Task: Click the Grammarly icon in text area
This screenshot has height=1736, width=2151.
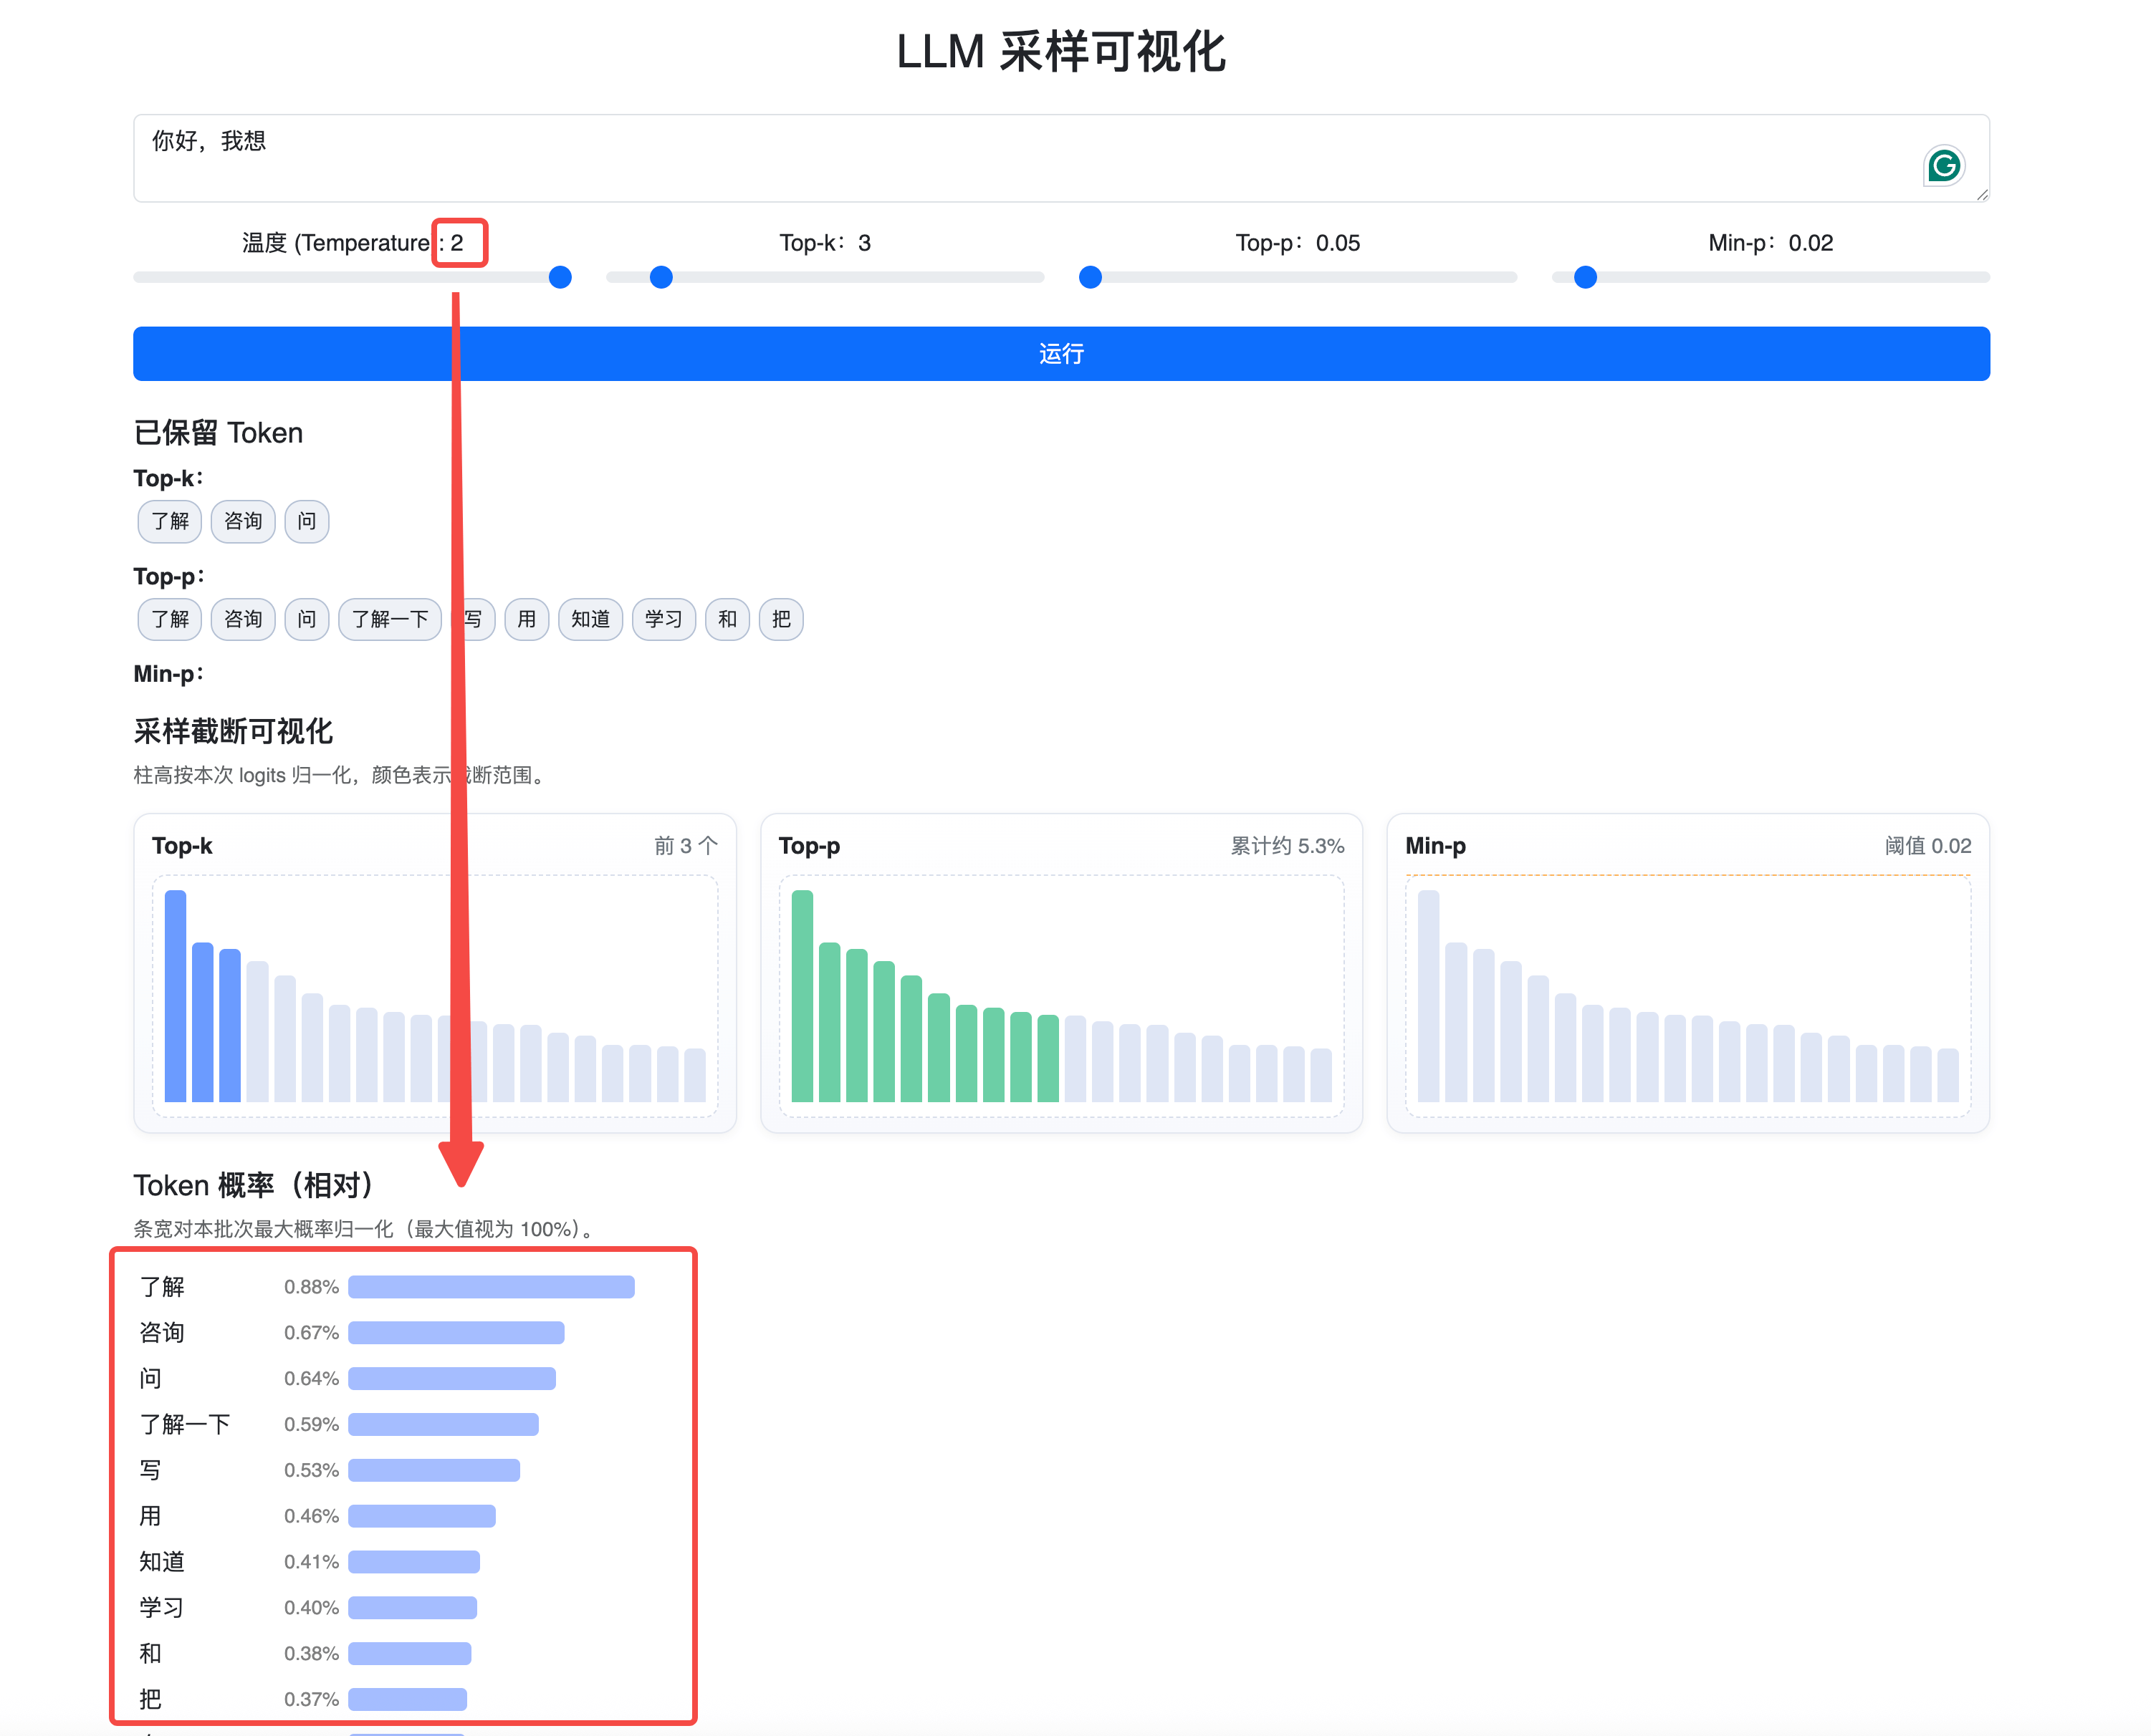Action: 1943,166
